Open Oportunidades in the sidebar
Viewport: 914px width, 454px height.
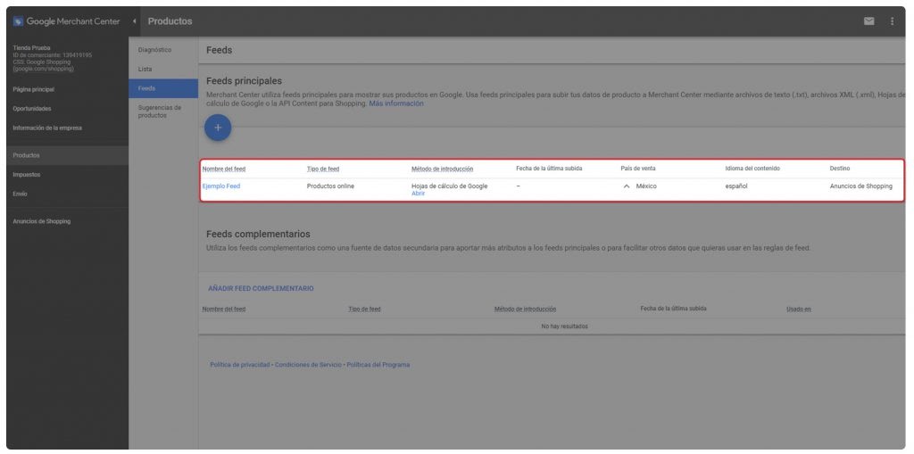point(32,109)
